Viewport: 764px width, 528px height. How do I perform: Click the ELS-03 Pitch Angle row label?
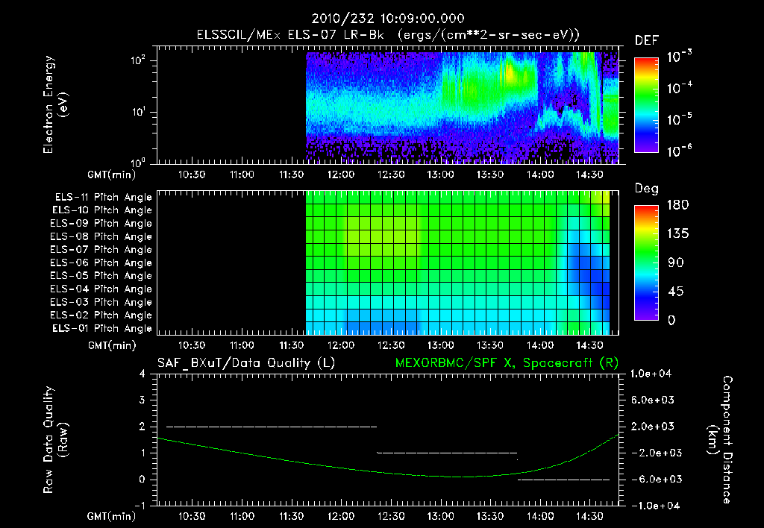[x=101, y=302]
